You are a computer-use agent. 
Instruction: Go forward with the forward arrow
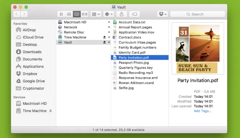click(x=24, y=14)
